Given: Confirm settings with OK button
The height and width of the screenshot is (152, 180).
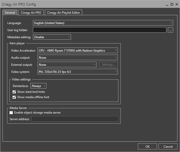Looking at the screenshot, I should [147, 146].
